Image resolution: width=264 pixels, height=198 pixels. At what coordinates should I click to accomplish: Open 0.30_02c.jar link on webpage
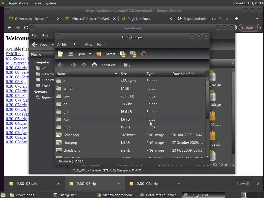[x=16, y=142]
